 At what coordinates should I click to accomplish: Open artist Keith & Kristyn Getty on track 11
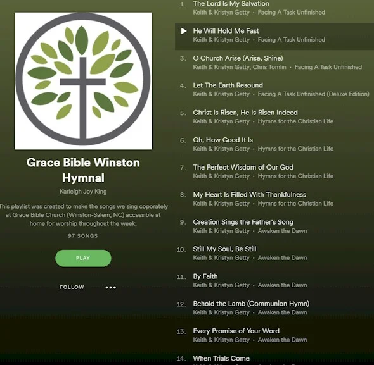(221, 285)
